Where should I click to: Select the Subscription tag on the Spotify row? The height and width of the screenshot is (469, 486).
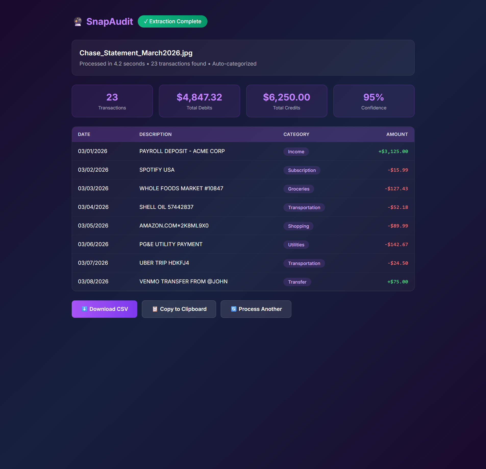302,170
